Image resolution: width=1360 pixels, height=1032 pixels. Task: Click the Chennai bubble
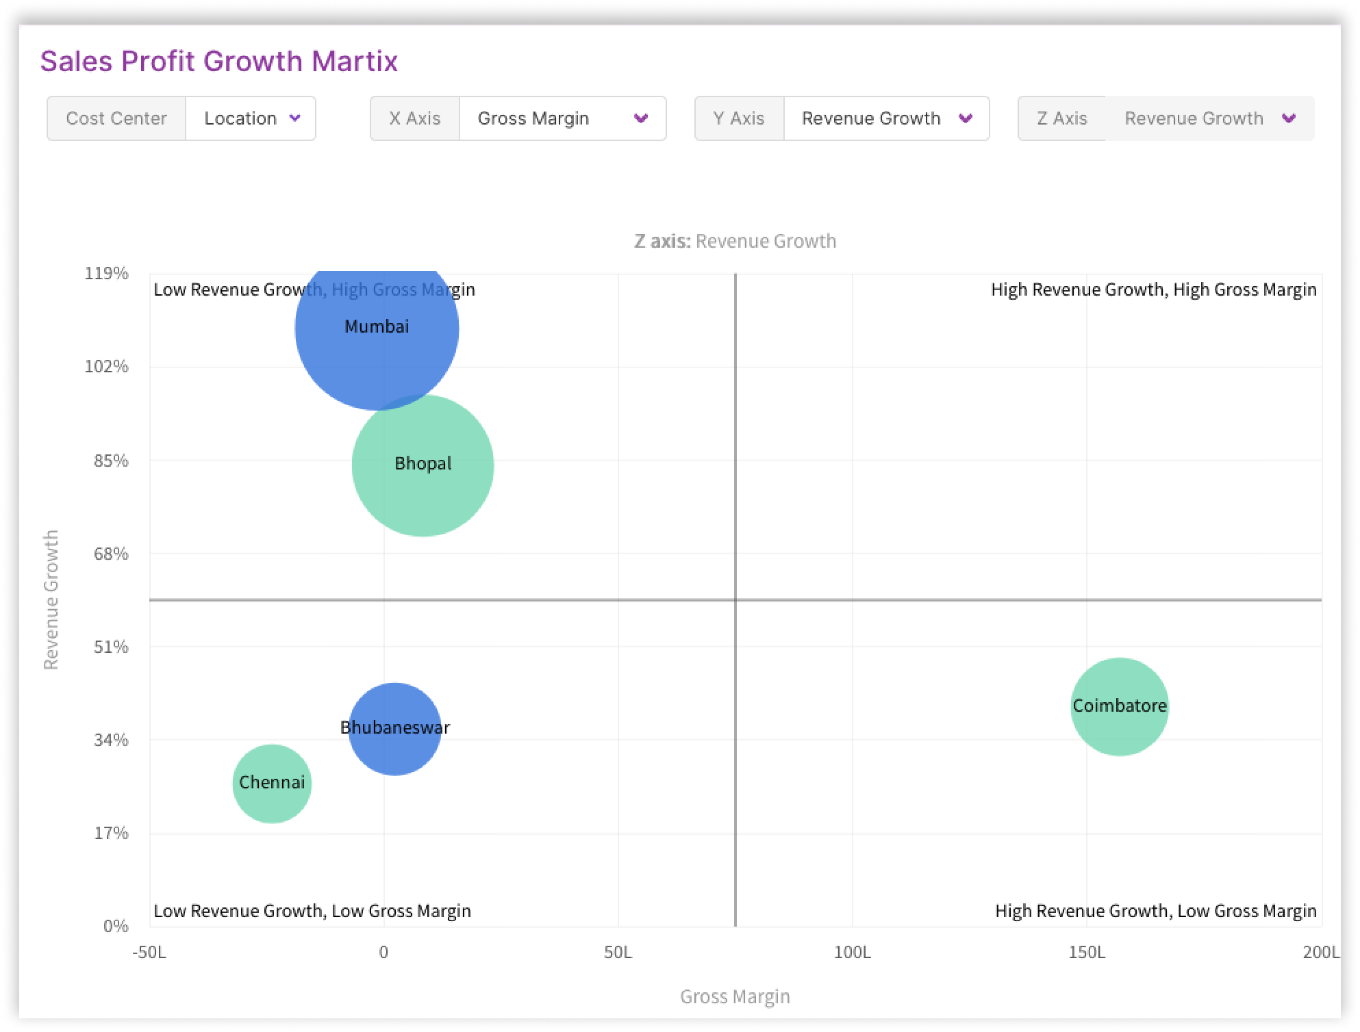[272, 797]
